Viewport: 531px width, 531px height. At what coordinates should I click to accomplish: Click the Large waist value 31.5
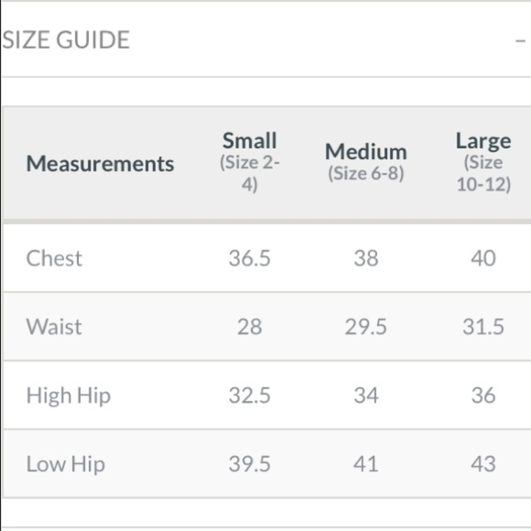483,327
